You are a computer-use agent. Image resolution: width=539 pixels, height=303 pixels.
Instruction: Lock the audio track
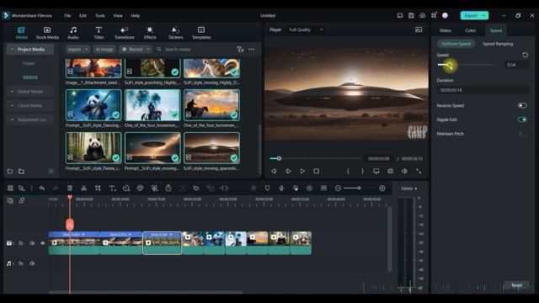tap(21, 263)
